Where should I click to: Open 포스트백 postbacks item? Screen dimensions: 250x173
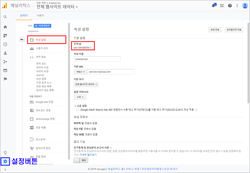click(48, 139)
